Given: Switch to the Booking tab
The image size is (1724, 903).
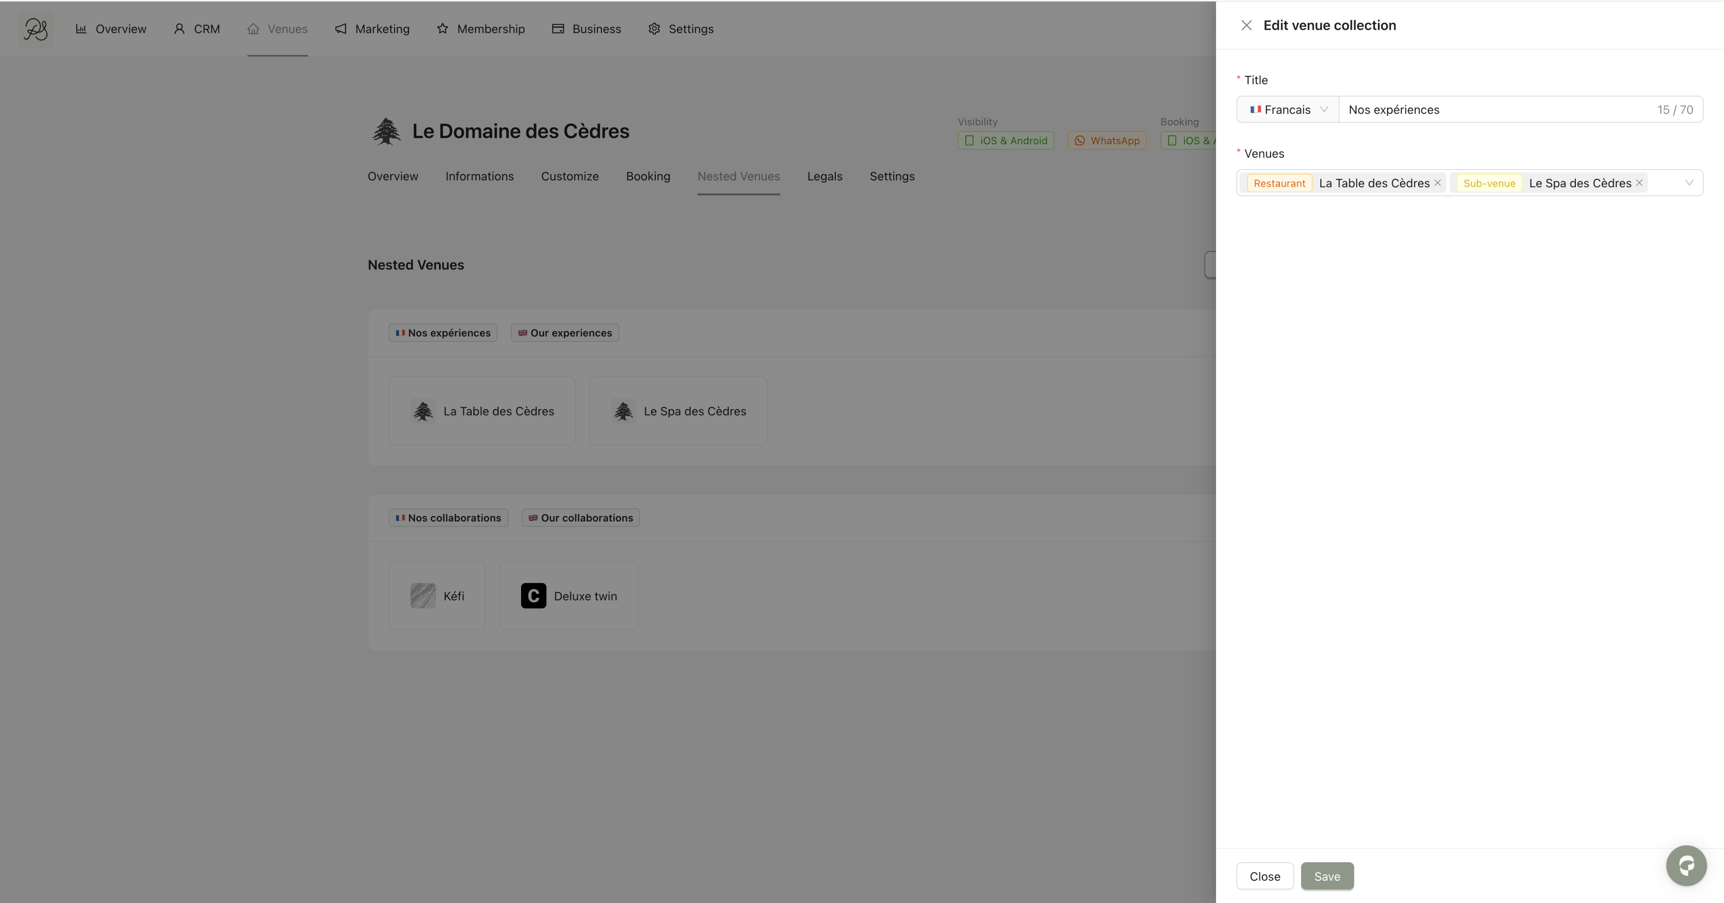Looking at the screenshot, I should [648, 177].
